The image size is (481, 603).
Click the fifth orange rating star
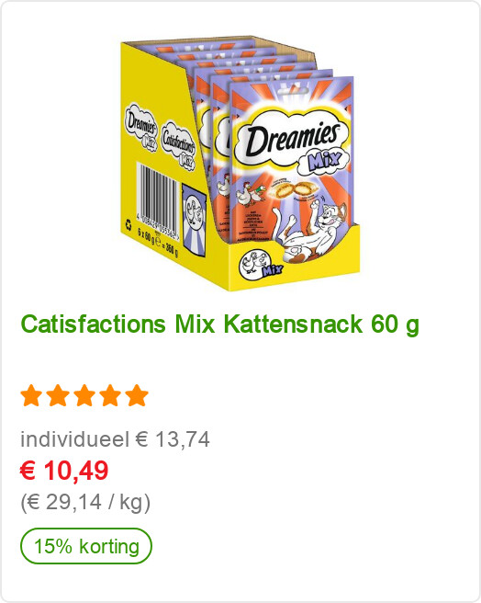(x=137, y=395)
